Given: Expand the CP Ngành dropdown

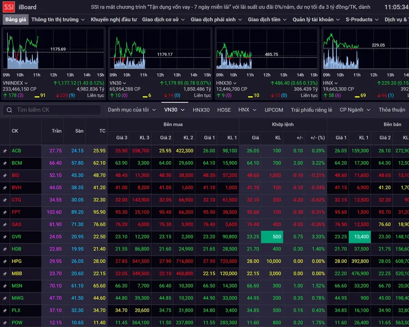Looking at the screenshot, I should point(355,110).
